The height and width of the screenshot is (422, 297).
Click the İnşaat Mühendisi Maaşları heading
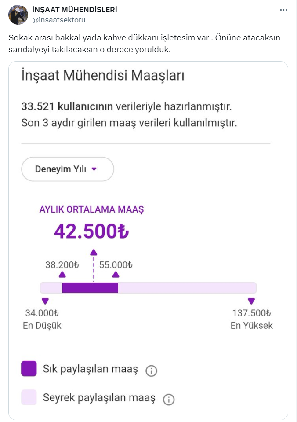click(x=103, y=75)
